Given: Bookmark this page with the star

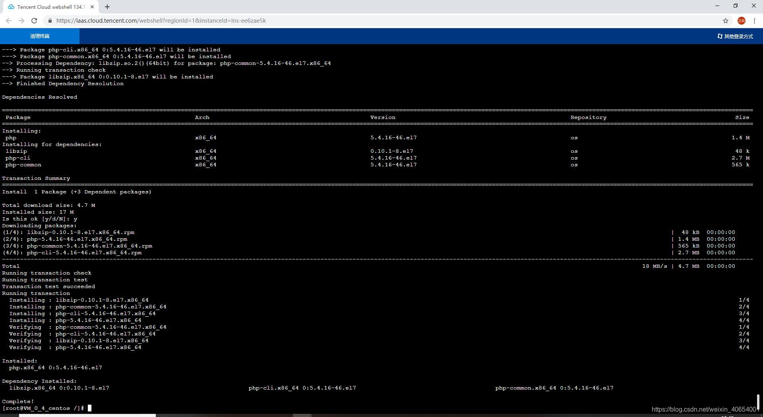Looking at the screenshot, I should pyautogui.click(x=726, y=21).
